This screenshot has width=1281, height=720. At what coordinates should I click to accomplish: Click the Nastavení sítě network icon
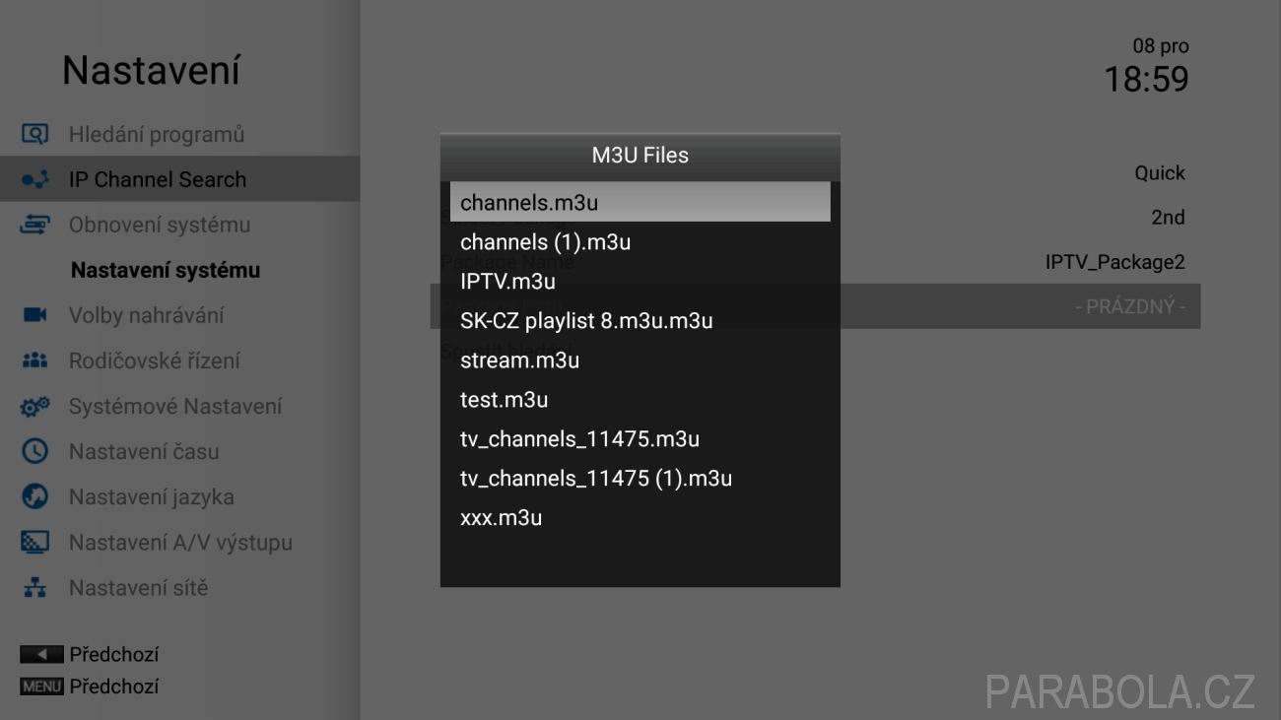tap(34, 588)
